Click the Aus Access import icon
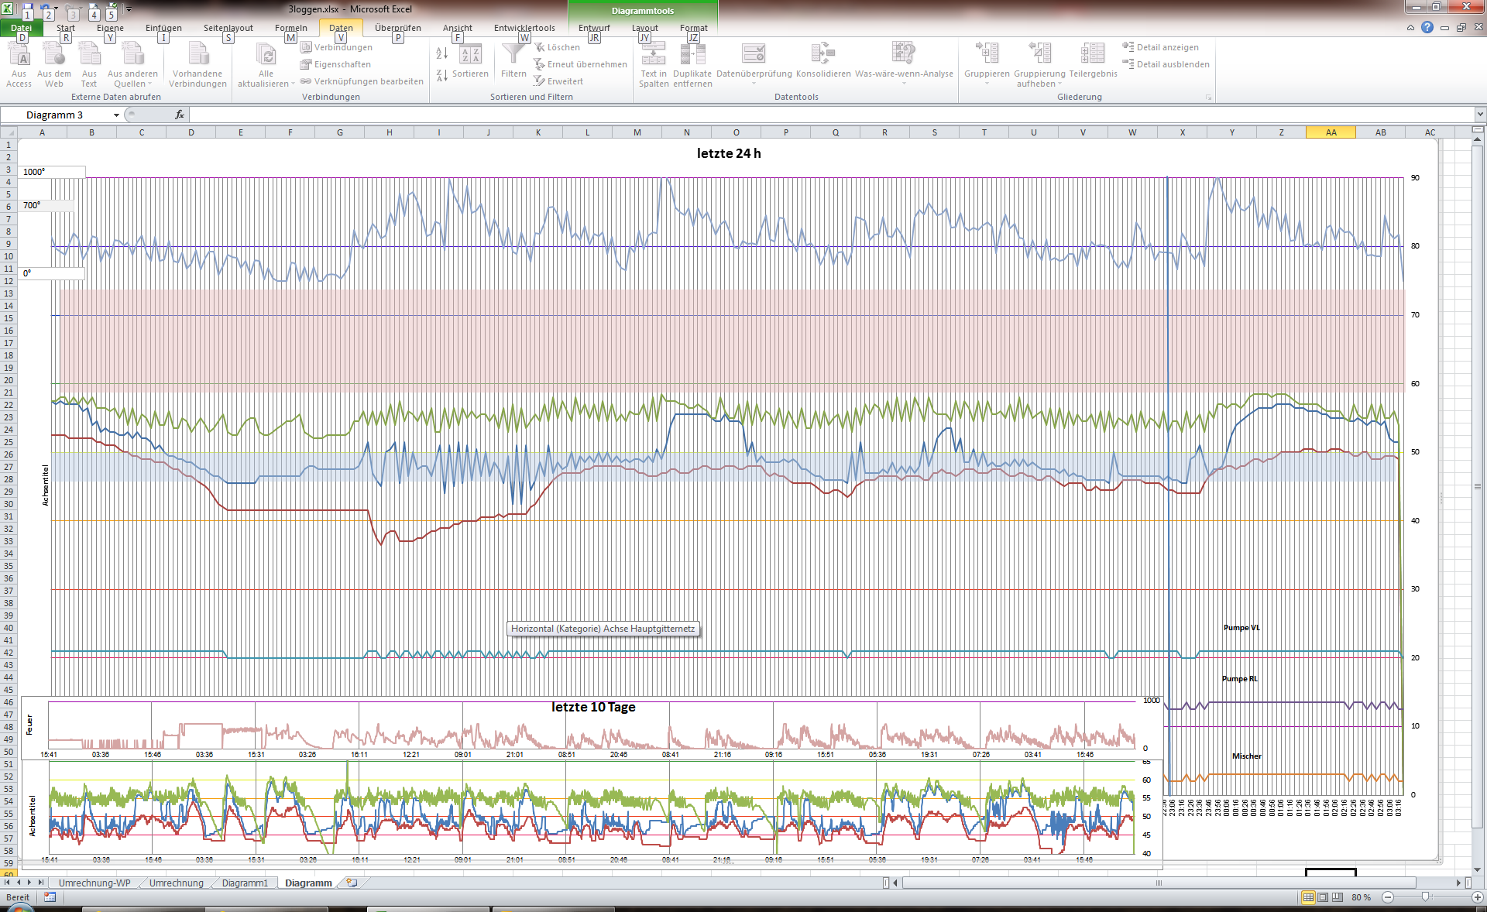 (19, 54)
